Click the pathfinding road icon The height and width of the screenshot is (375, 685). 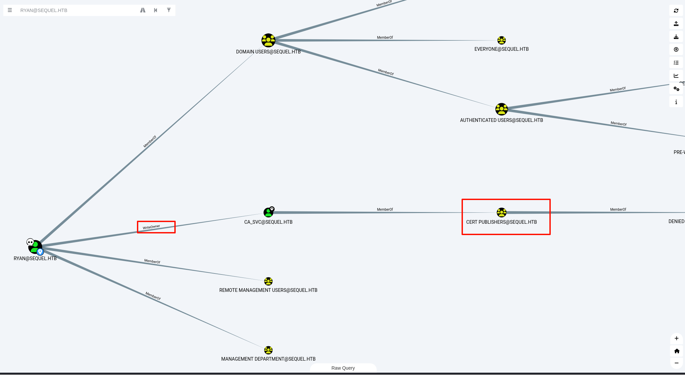point(143,10)
